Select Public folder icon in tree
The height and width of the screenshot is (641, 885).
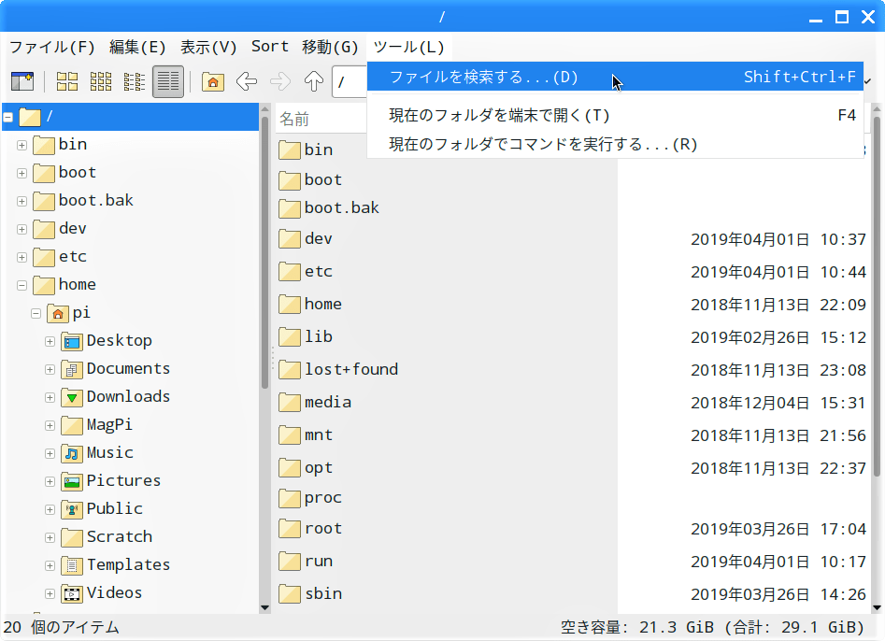(x=72, y=509)
